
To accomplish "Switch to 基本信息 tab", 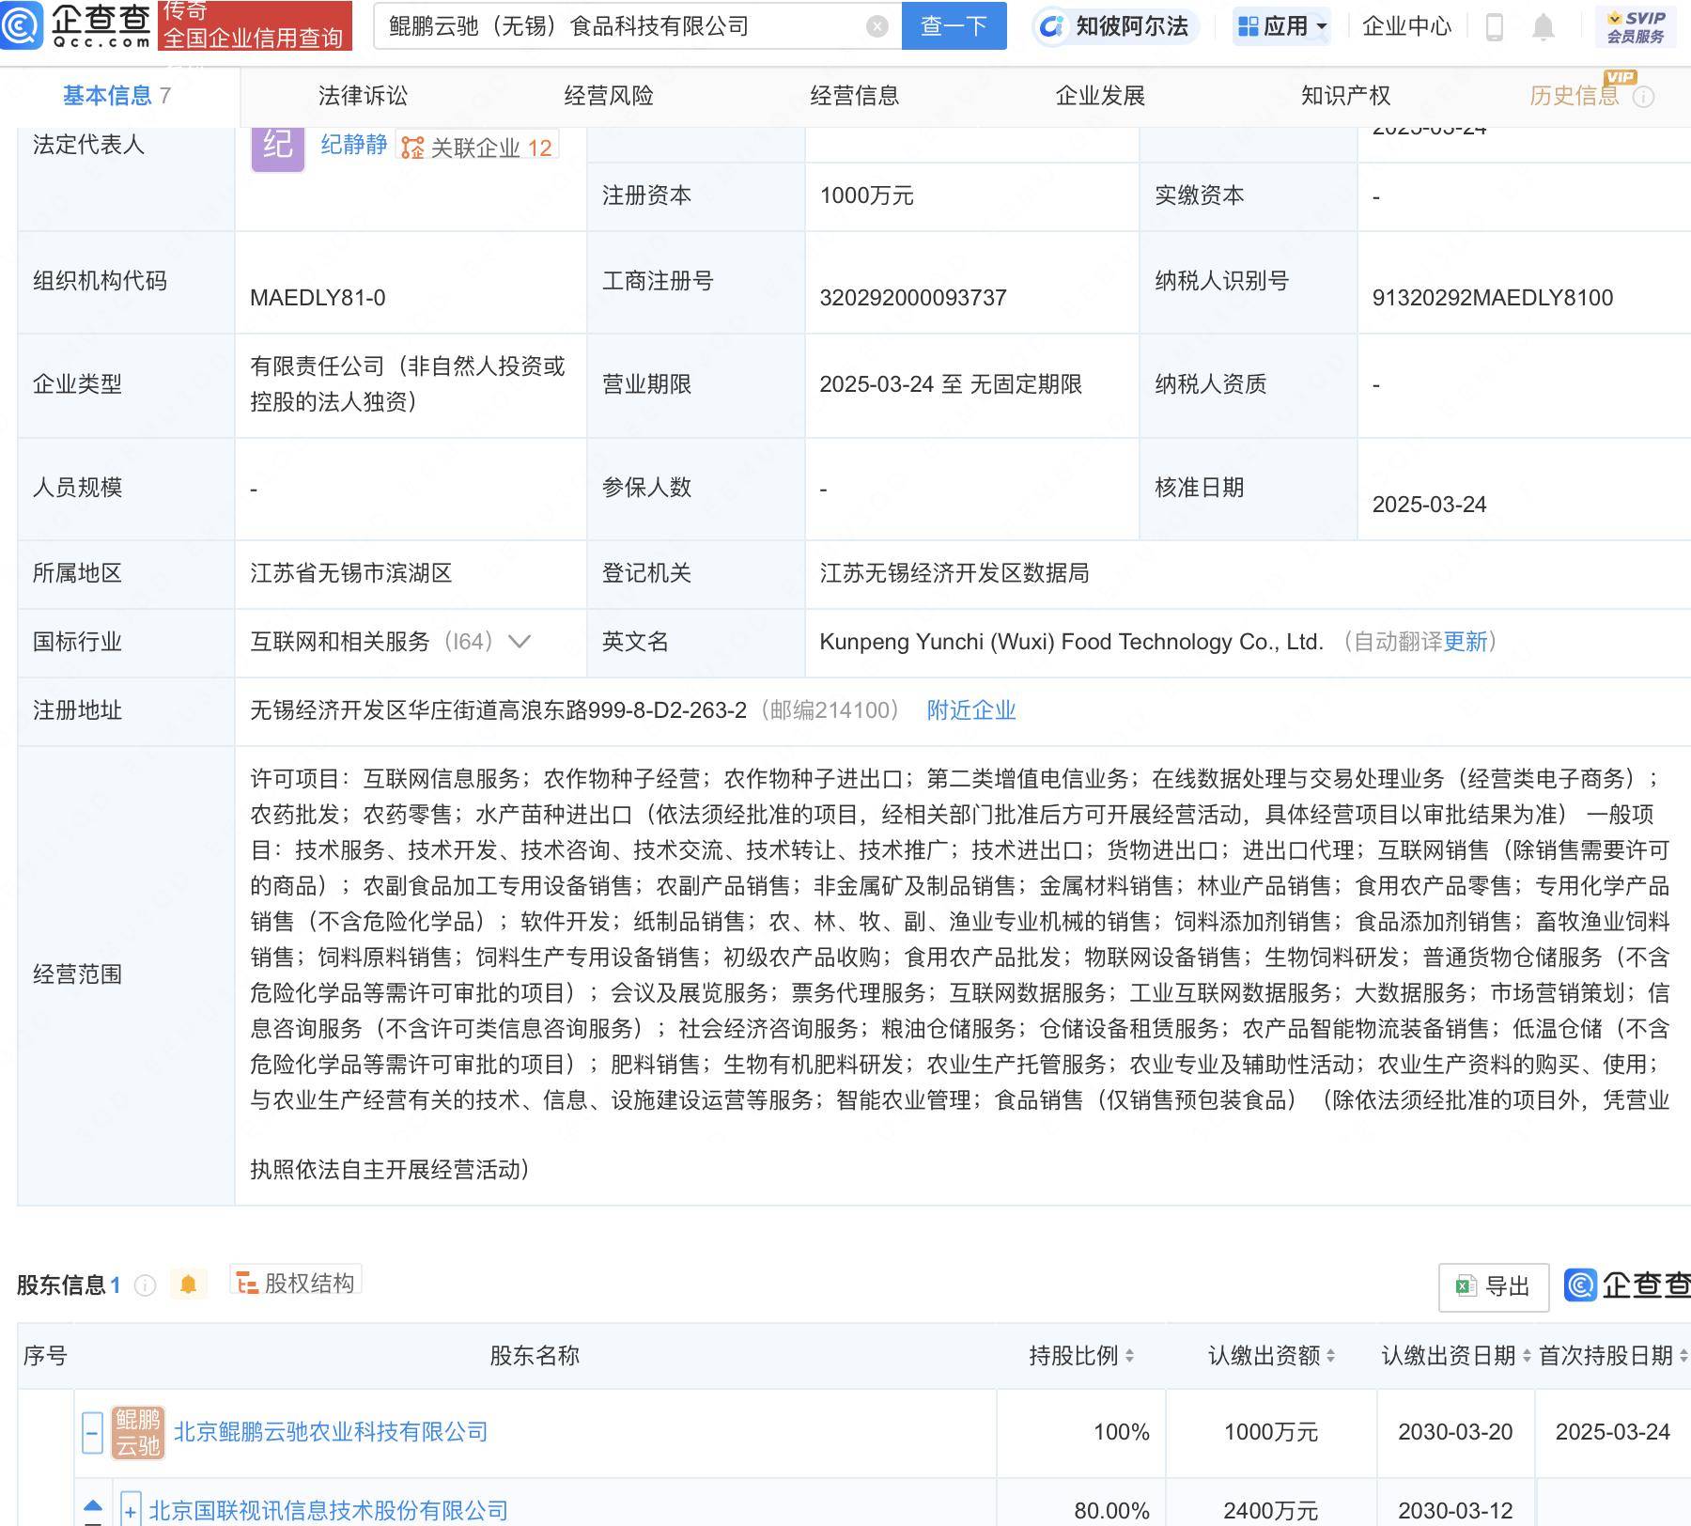I will coord(116,96).
